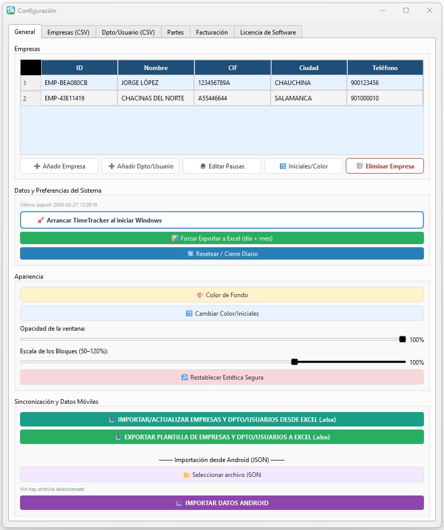This screenshot has height=530, width=444.
Task: Click Exportar Plantilla de Empresas a Excel
Action: [222, 437]
